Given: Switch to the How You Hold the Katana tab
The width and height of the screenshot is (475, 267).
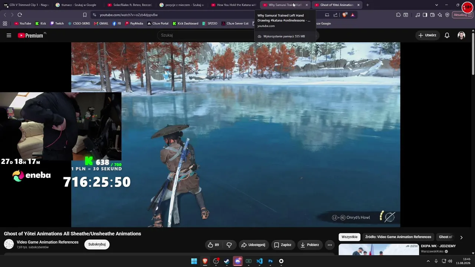Looking at the screenshot, I should 233,5.
